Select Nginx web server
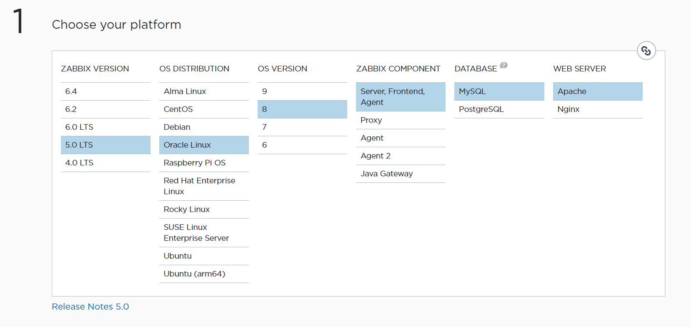691x327 pixels. tap(598, 109)
